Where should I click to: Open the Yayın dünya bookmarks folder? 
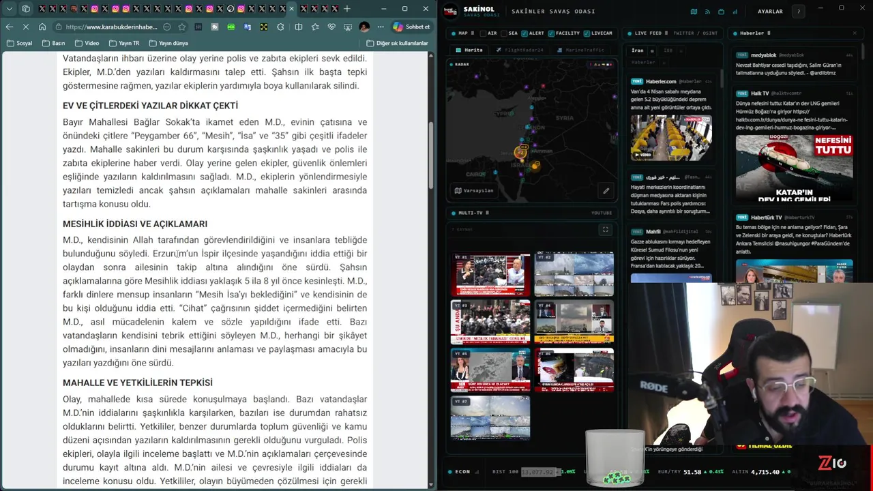[168, 43]
